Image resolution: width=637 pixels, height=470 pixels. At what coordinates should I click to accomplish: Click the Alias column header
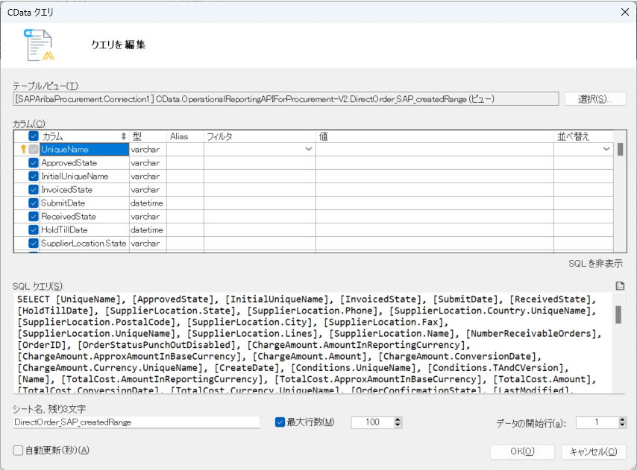click(185, 136)
